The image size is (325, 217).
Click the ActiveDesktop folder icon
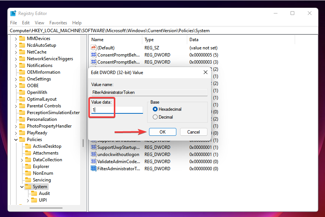[28, 146]
